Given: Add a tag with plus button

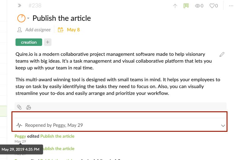Looking at the screenshot, I should [x=48, y=42].
